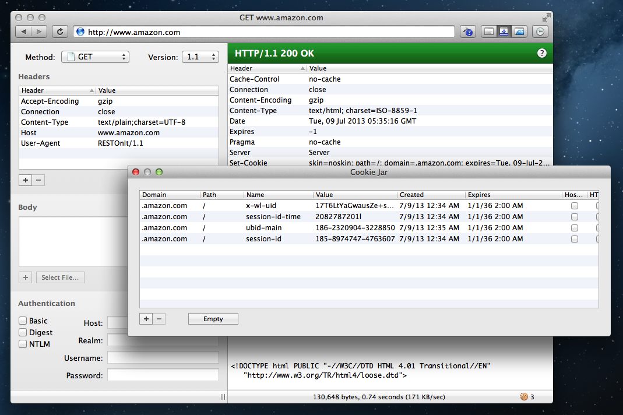Click the DOCTYPE line in the response body
The image size is (623, 415).
point(361,365)
